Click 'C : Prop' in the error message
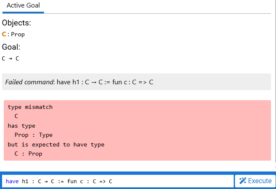 point(28,154)
